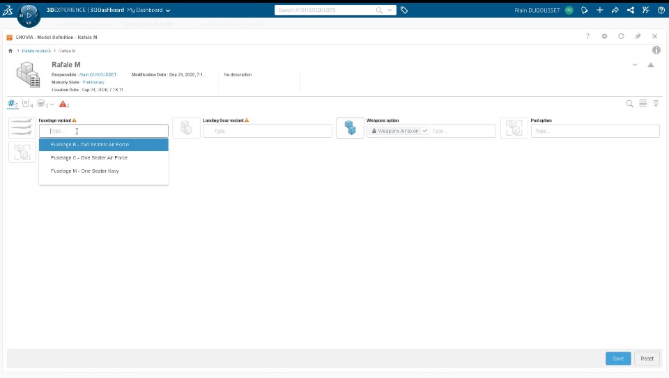
Task: Collapse the Rafale M header panel
Action: [651, 65]
